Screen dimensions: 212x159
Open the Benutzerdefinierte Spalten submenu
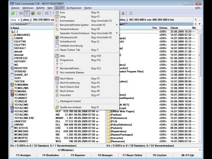(x=87, y=25)
